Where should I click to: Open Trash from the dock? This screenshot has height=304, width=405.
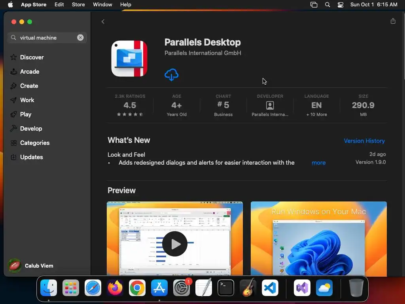[356, 288]
